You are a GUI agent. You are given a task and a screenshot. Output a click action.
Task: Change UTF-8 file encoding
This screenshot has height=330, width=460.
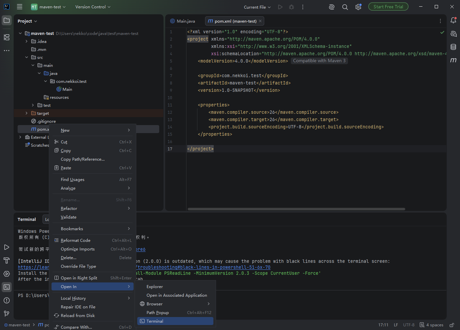(x=409, y=325)
